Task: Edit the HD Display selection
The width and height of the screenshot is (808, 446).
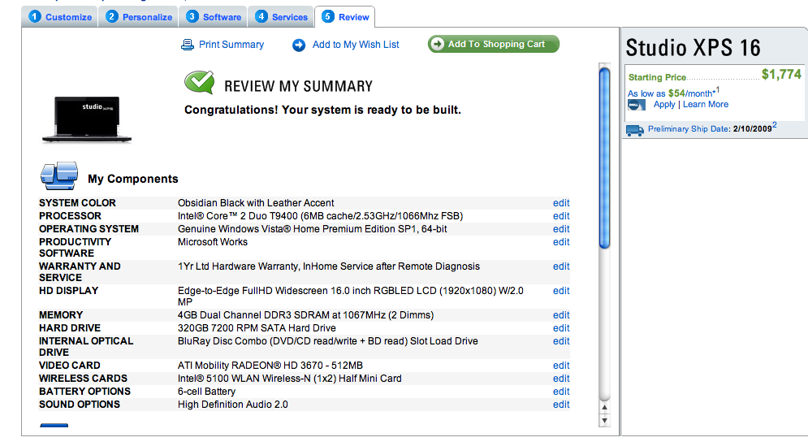Action: 561,291
